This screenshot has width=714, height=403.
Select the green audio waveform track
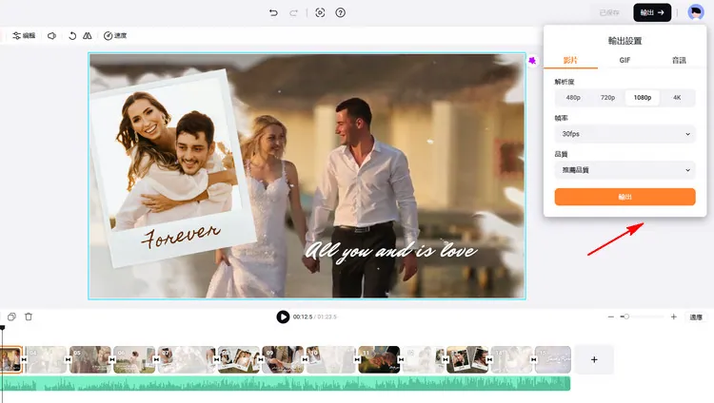pyautogui.click(x=285, y=383)
